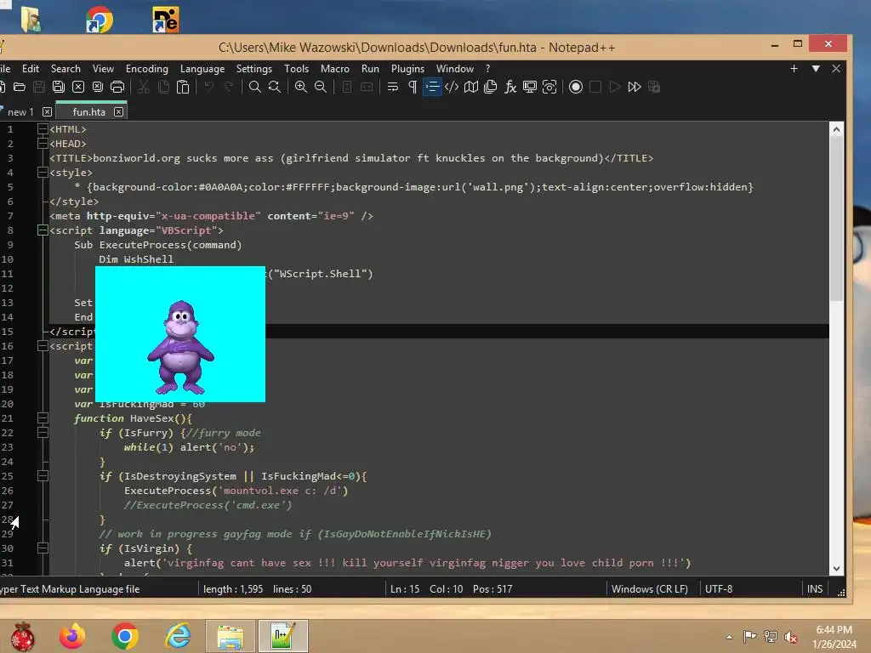The image size is (871, 653).
Task: Collapse the script fold on line 16
Action: click(x=43, y=345)
